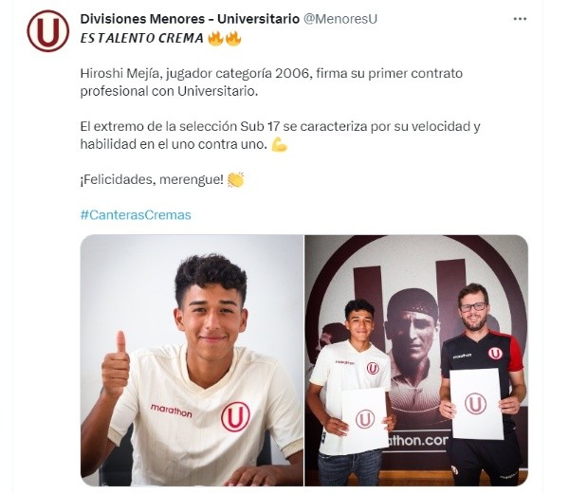Open the three-dot more options menu

(x=520, y=19)
